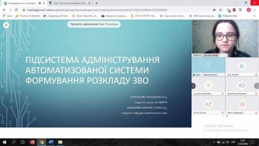Open the Apps bookmarks shortcut
Screen dimensions: 259x146
pyautogui.click(x=7, y=16)
